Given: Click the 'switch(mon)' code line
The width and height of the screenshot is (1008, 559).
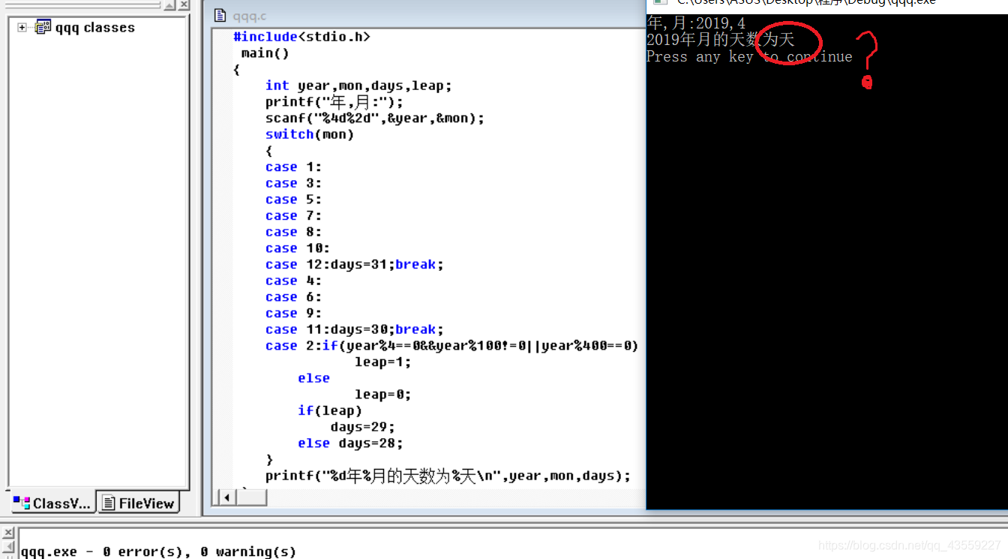Looking at the screenshot, I should [309, 134].
